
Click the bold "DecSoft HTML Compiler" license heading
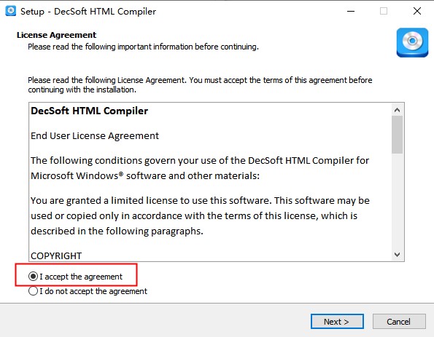[x=90, y=111]
